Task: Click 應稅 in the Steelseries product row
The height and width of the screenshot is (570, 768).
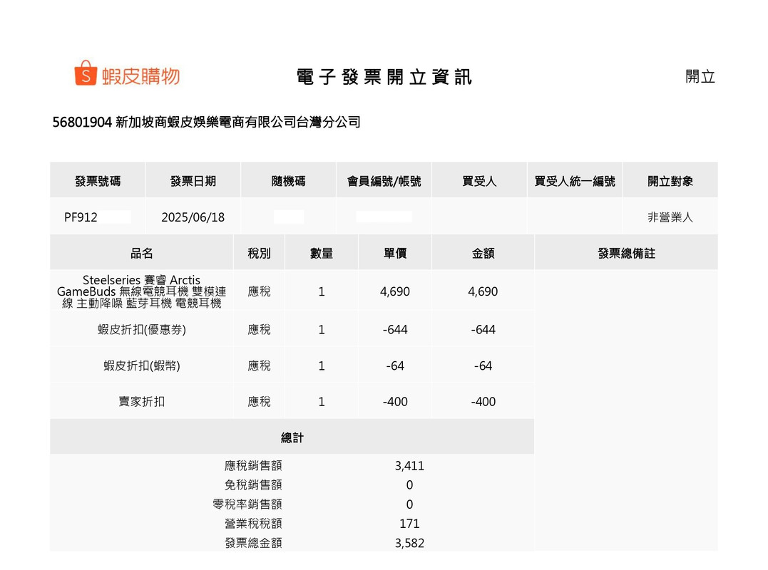Action: [x=259, y=291]
